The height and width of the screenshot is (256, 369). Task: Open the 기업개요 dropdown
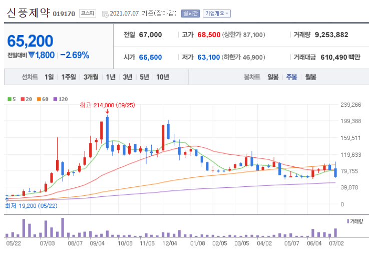coord(217,14)
